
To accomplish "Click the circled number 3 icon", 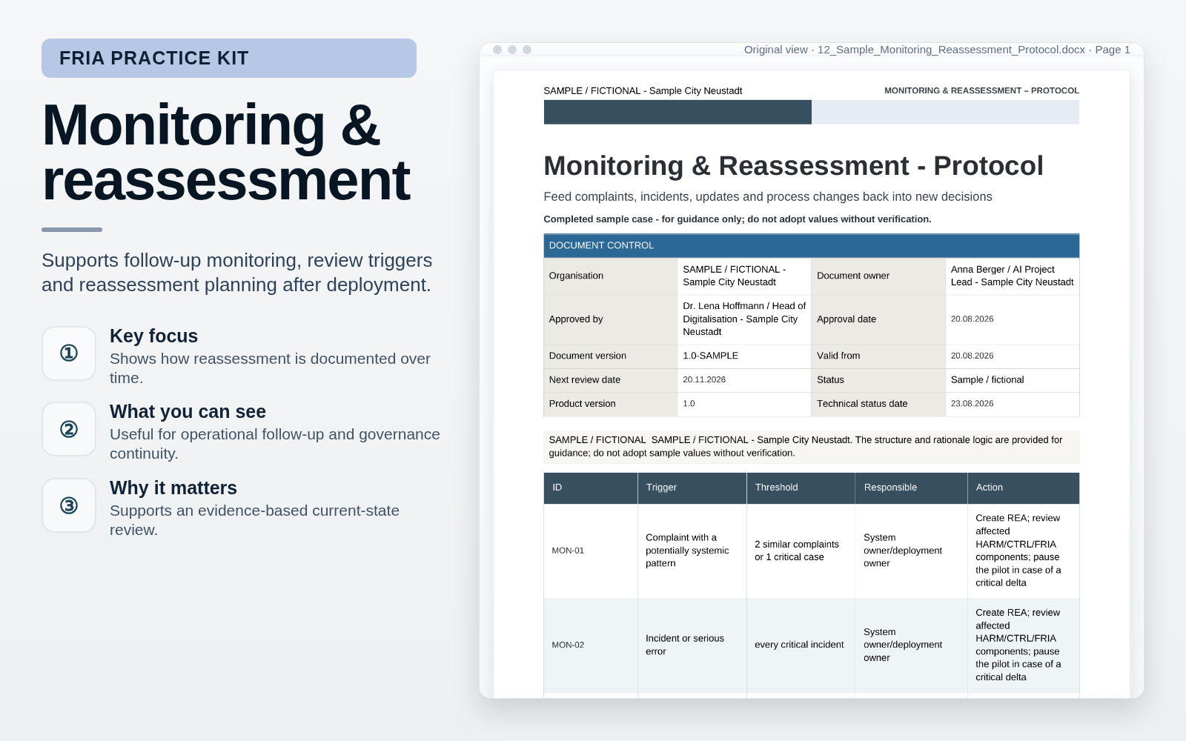I will pos(69,505).
